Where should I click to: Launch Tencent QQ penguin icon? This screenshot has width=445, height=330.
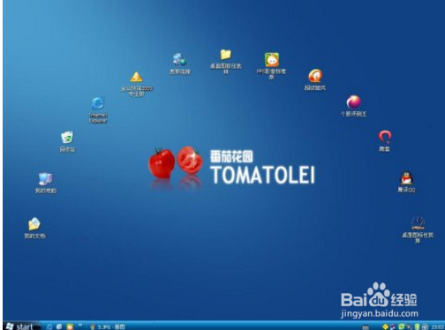[x=406, y=182]
